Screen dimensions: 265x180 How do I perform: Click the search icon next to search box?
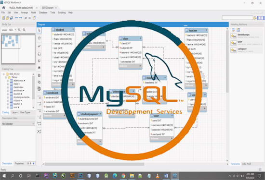click(255, 18)
